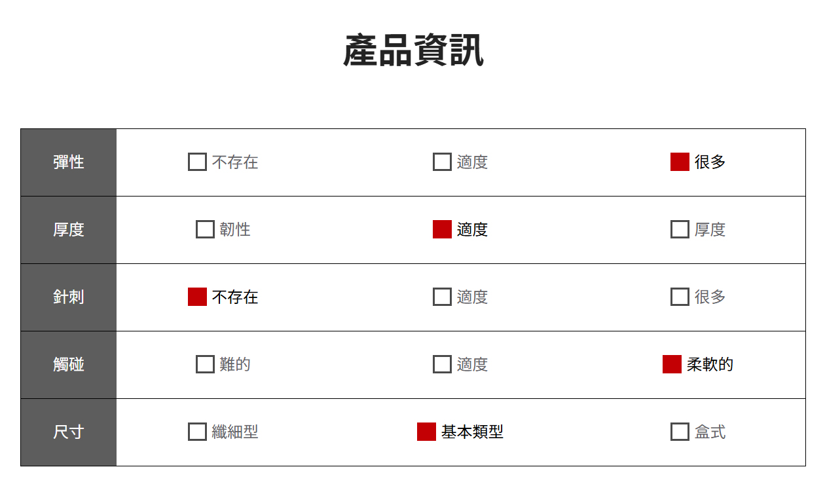Tick the 韌性 checkbox in 厚度 row
Image resolution: width=825 pixels, height=488 pixels.
[205, 229]
